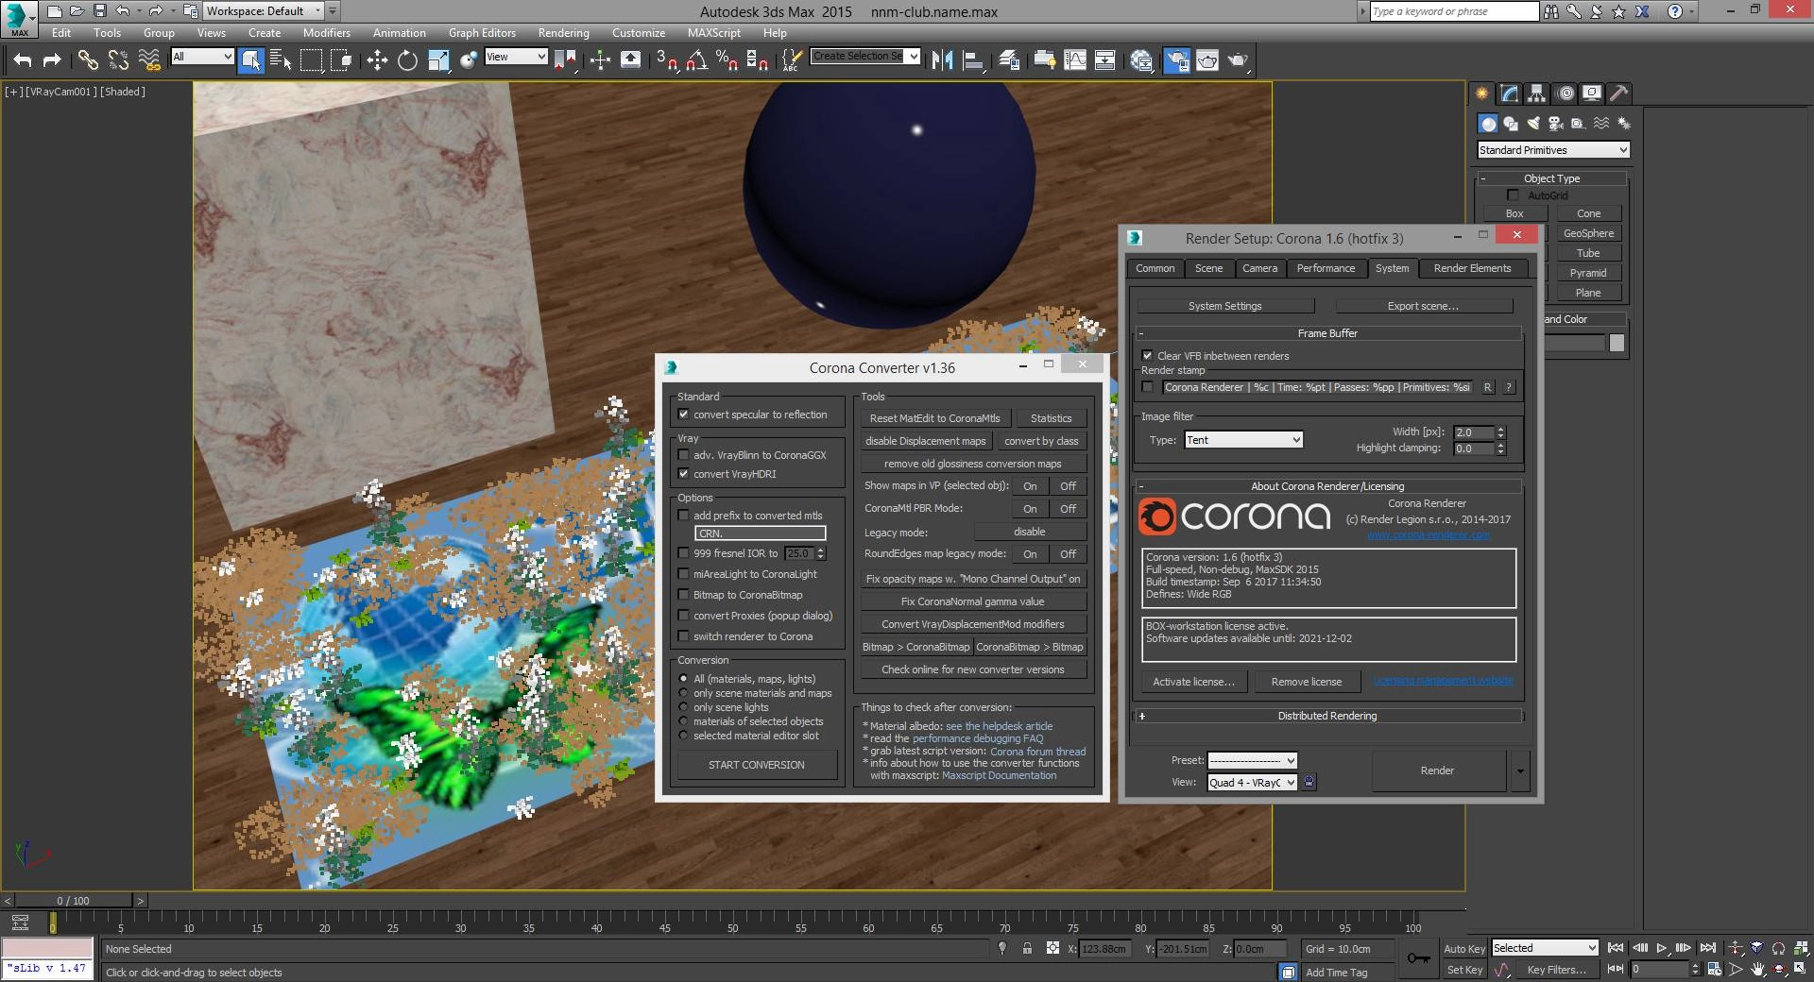Open the Curve Editor icon

tap(1075, 60)
